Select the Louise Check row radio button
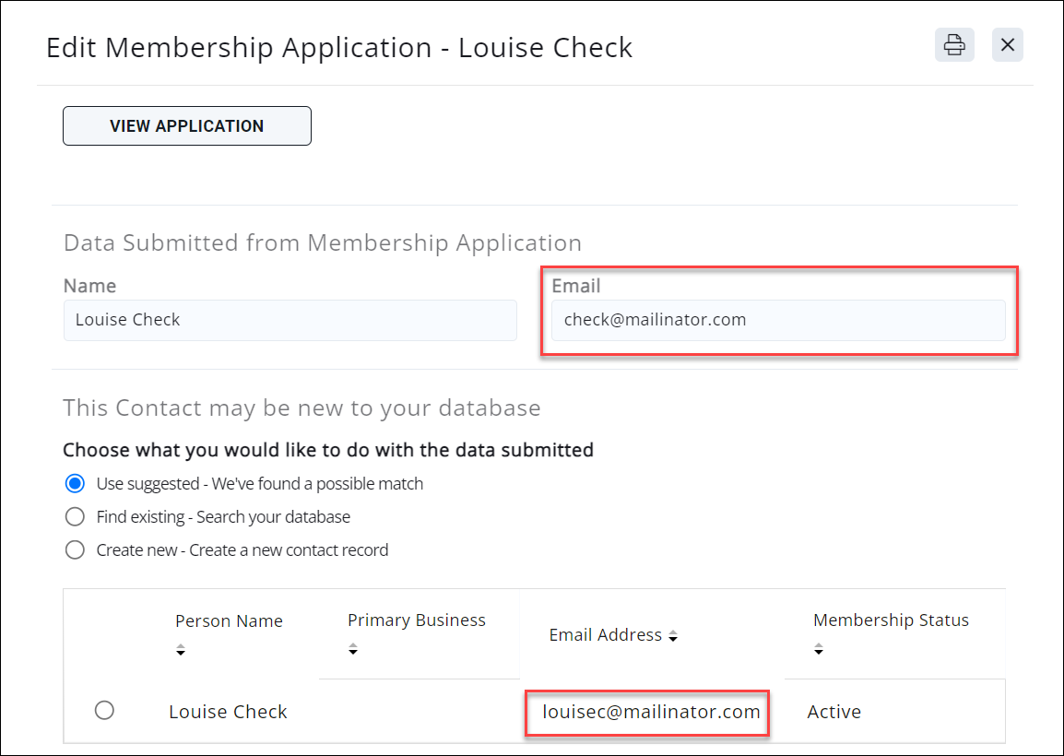 [104, 710]
